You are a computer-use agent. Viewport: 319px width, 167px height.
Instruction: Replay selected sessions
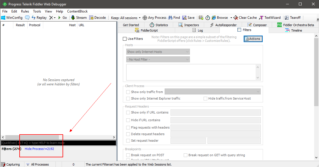point(39,18)
